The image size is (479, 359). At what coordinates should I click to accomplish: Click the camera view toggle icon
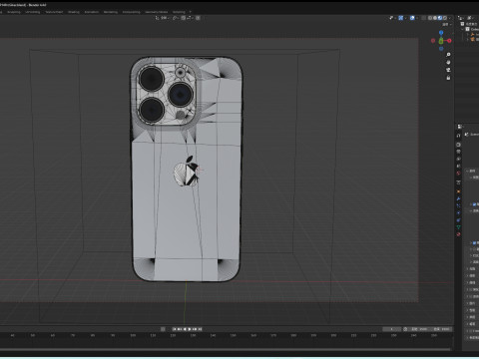click(448, 70)
